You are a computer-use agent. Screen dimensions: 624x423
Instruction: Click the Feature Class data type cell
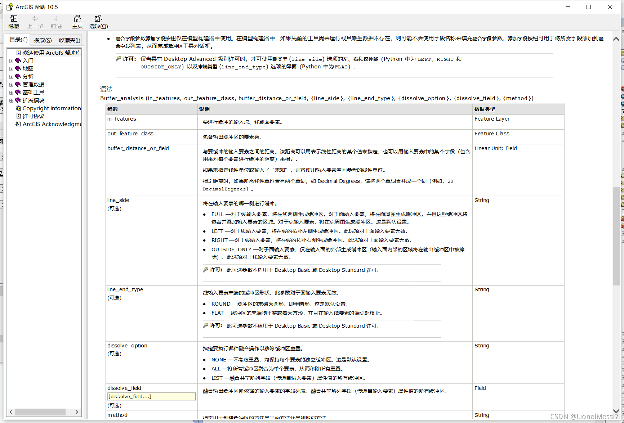[x=518, y=137]
